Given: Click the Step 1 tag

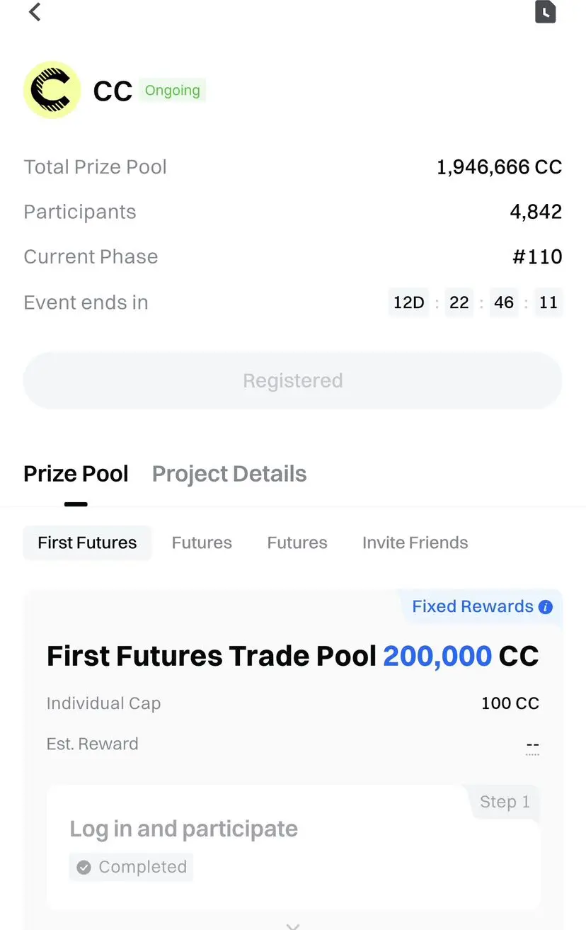Looking at the screenshot, I should (505, 802).
